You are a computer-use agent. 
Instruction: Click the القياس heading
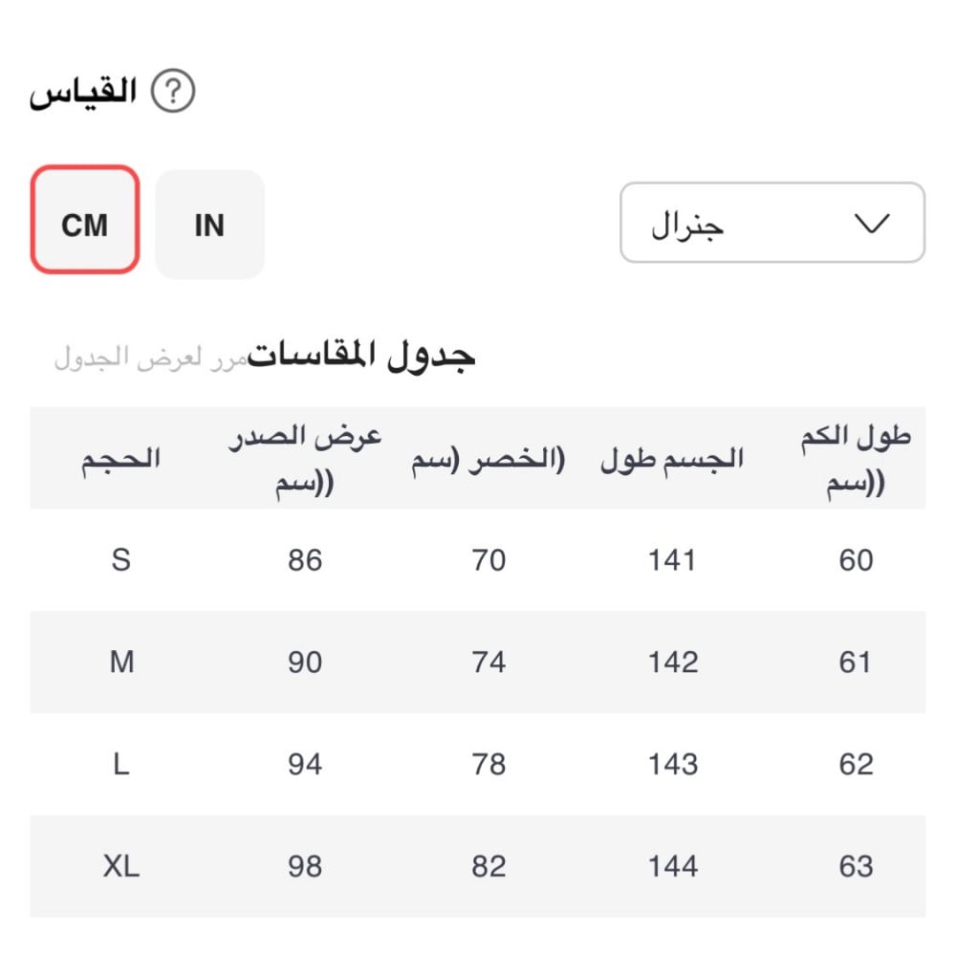coord(83,94)
